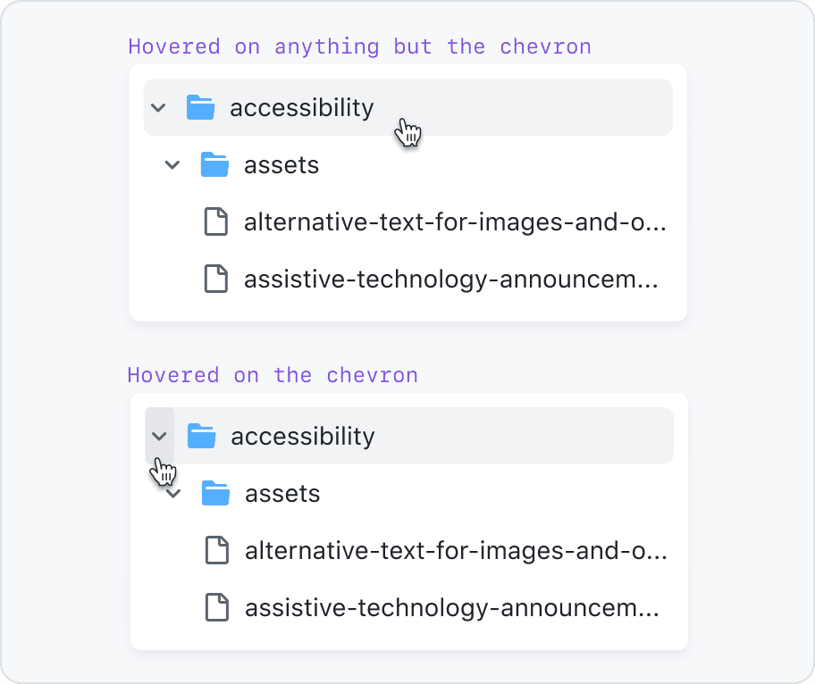Viewport: 815px width, 684px height.
Task: Click accessibility folder icon in bottom panel
Action: pos(202,435)
